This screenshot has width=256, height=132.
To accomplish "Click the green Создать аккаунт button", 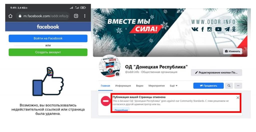I will pos(48,52).
